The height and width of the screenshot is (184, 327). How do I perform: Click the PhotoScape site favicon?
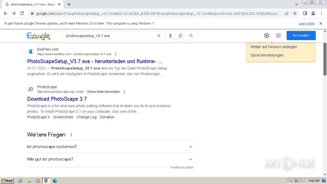pos(31,89)
